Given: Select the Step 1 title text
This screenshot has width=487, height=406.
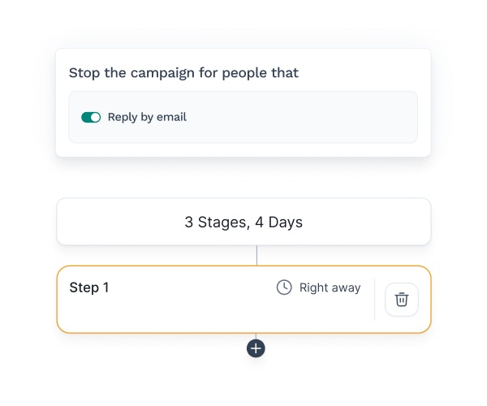Looking at the screenshot, I should pyautogui.click(x=89, y=287).
